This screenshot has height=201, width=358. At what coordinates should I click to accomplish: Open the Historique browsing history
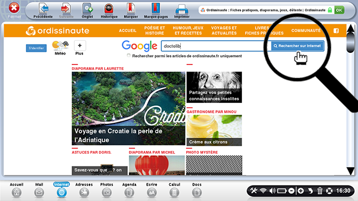click(x=109, y=10)
